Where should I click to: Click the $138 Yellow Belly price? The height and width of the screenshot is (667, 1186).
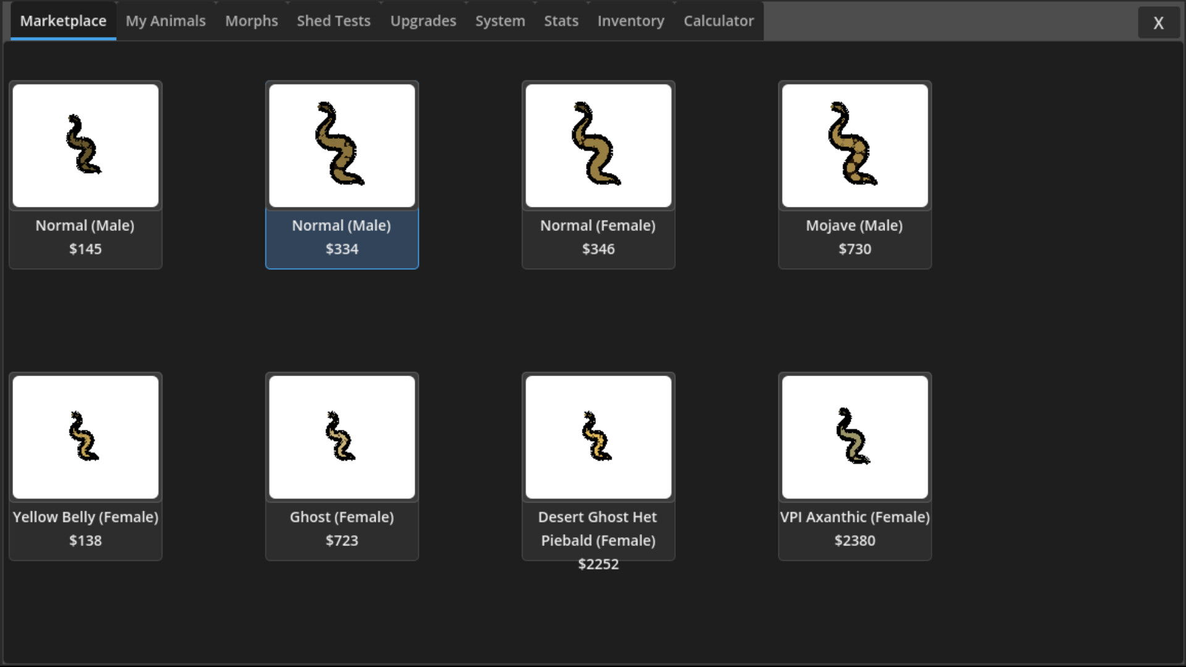85,540
